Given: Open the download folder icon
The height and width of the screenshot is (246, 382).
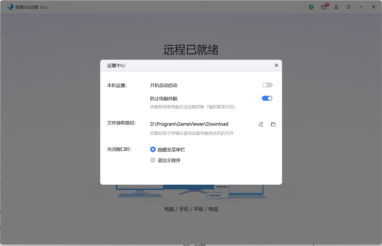Looking at the screenshot, I should (273, 124).
